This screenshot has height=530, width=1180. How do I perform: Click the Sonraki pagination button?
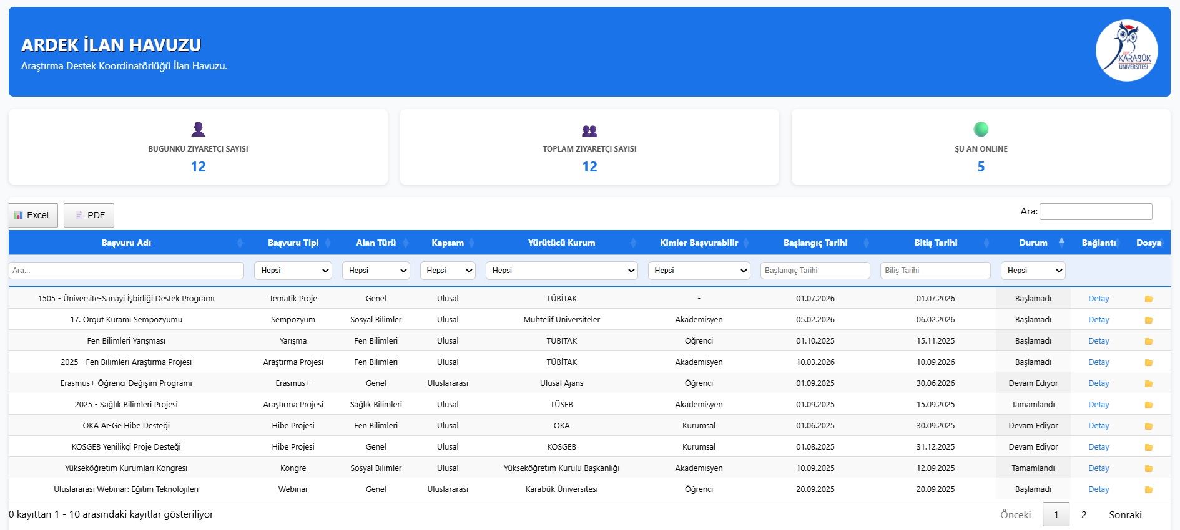click(1125, 514)
